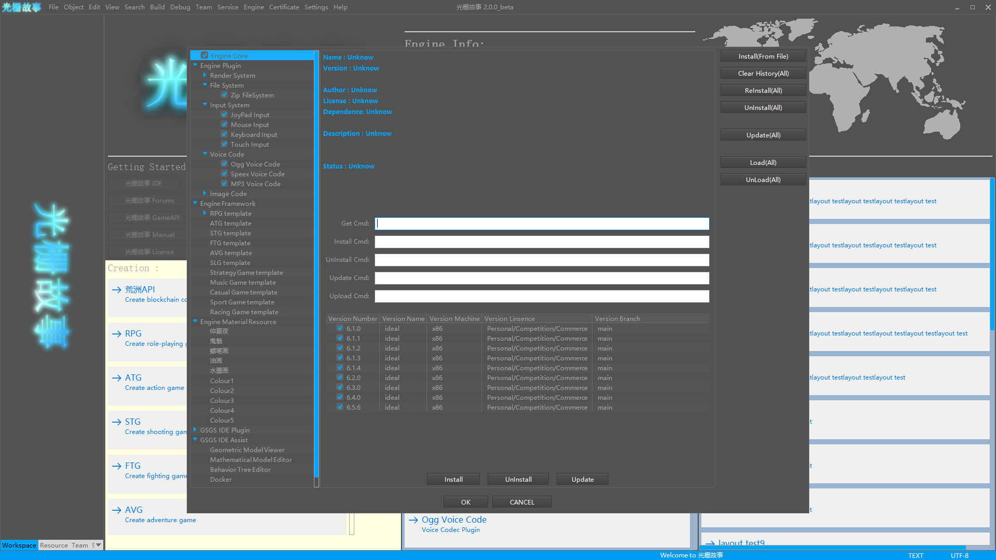Toggle the Zip FileSystem checkbox
Image resolution: width=996 pixels, height=560 pixels.
coord(224,95)
